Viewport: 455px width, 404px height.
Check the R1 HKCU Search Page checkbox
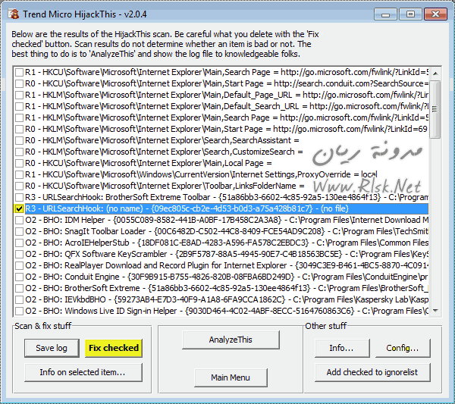[x=19, y=72]
